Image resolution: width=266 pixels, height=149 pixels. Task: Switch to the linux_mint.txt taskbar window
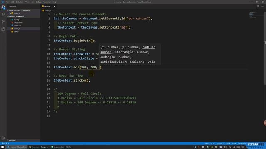[61, 147]
